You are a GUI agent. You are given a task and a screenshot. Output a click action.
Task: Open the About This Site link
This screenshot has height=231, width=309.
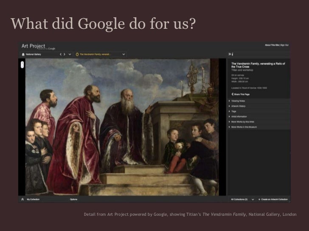click(272, 45)
